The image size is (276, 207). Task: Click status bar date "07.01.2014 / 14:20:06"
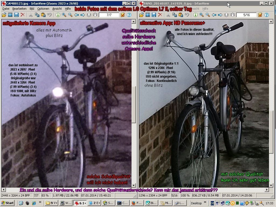coord(237,195)
